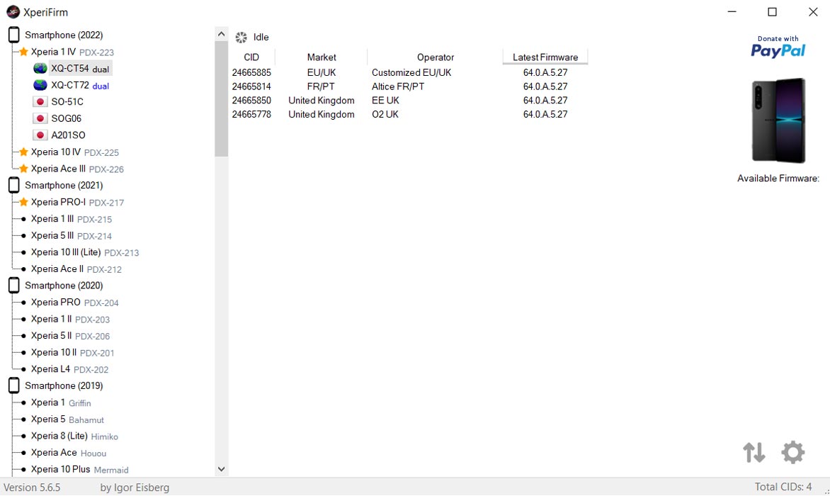Click the device tree scrollbar thumb

(x=221, y=98)
